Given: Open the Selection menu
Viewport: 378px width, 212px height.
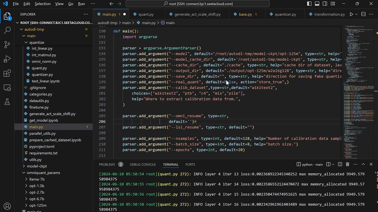Looking at the screenshot, I should 43,4.
